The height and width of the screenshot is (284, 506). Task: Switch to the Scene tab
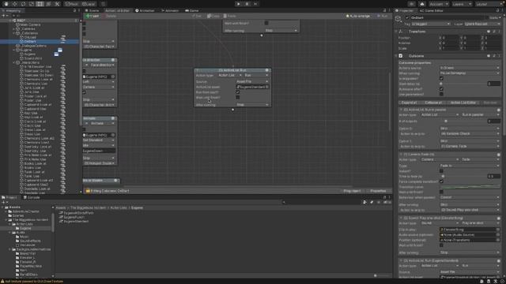point(93,10)
